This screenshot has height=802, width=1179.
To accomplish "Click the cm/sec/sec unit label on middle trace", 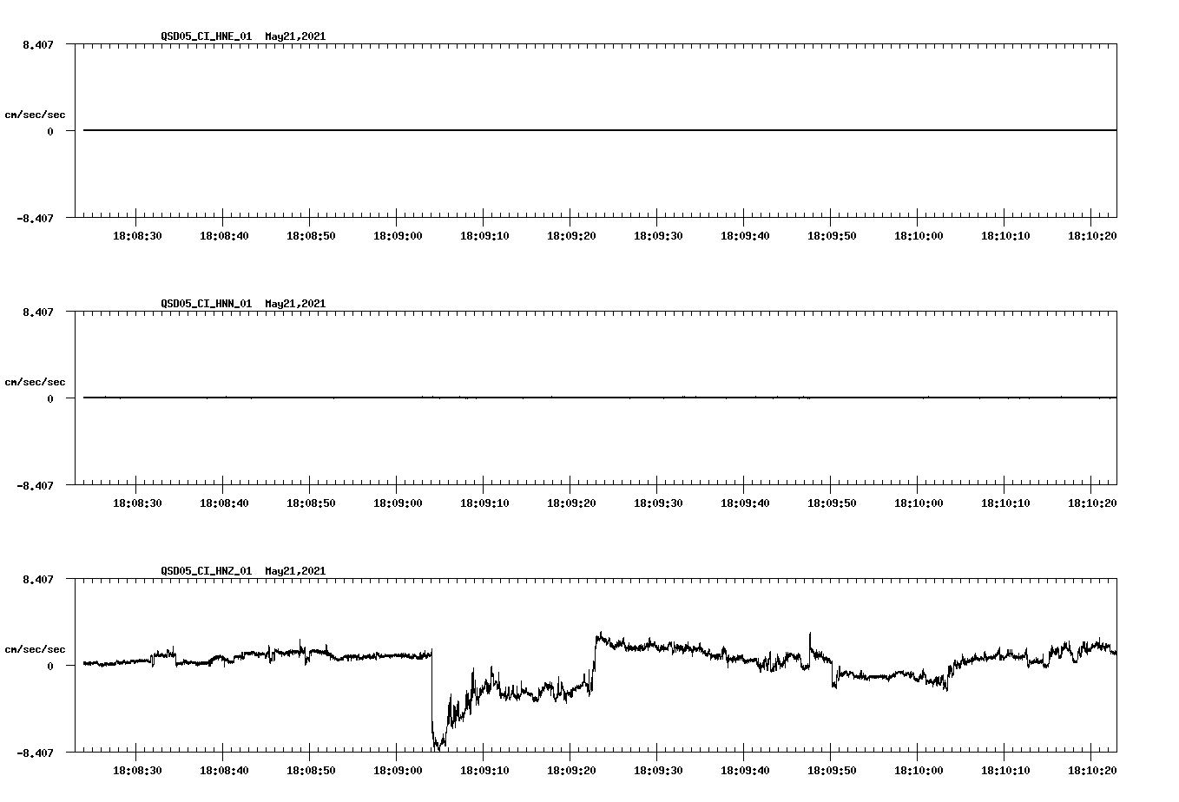I will (x=36, y=381).
